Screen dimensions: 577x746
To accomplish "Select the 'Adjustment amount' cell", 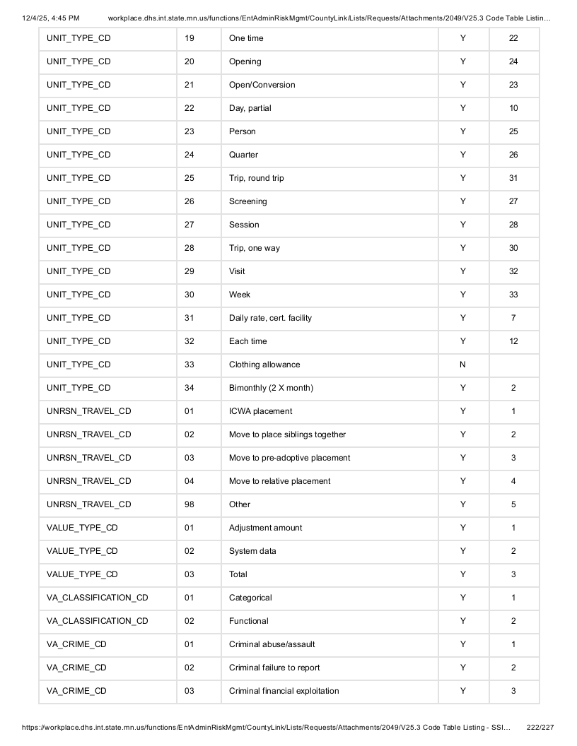I will pos(330,528).
